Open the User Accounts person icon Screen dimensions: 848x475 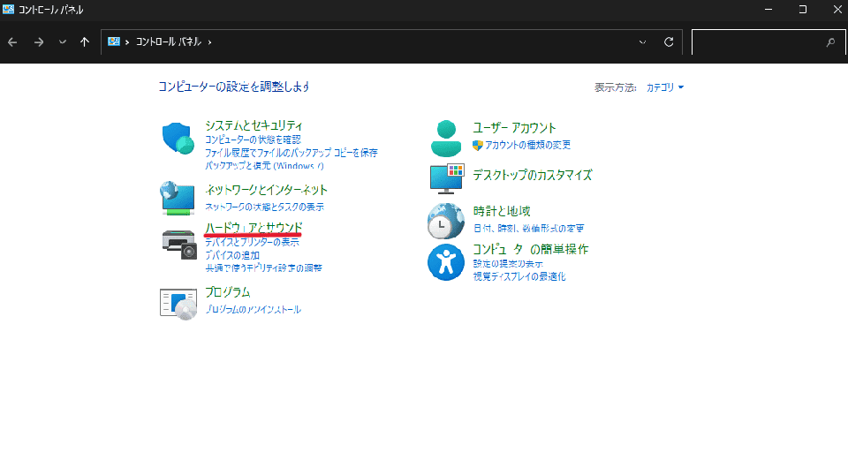point(446,139)
